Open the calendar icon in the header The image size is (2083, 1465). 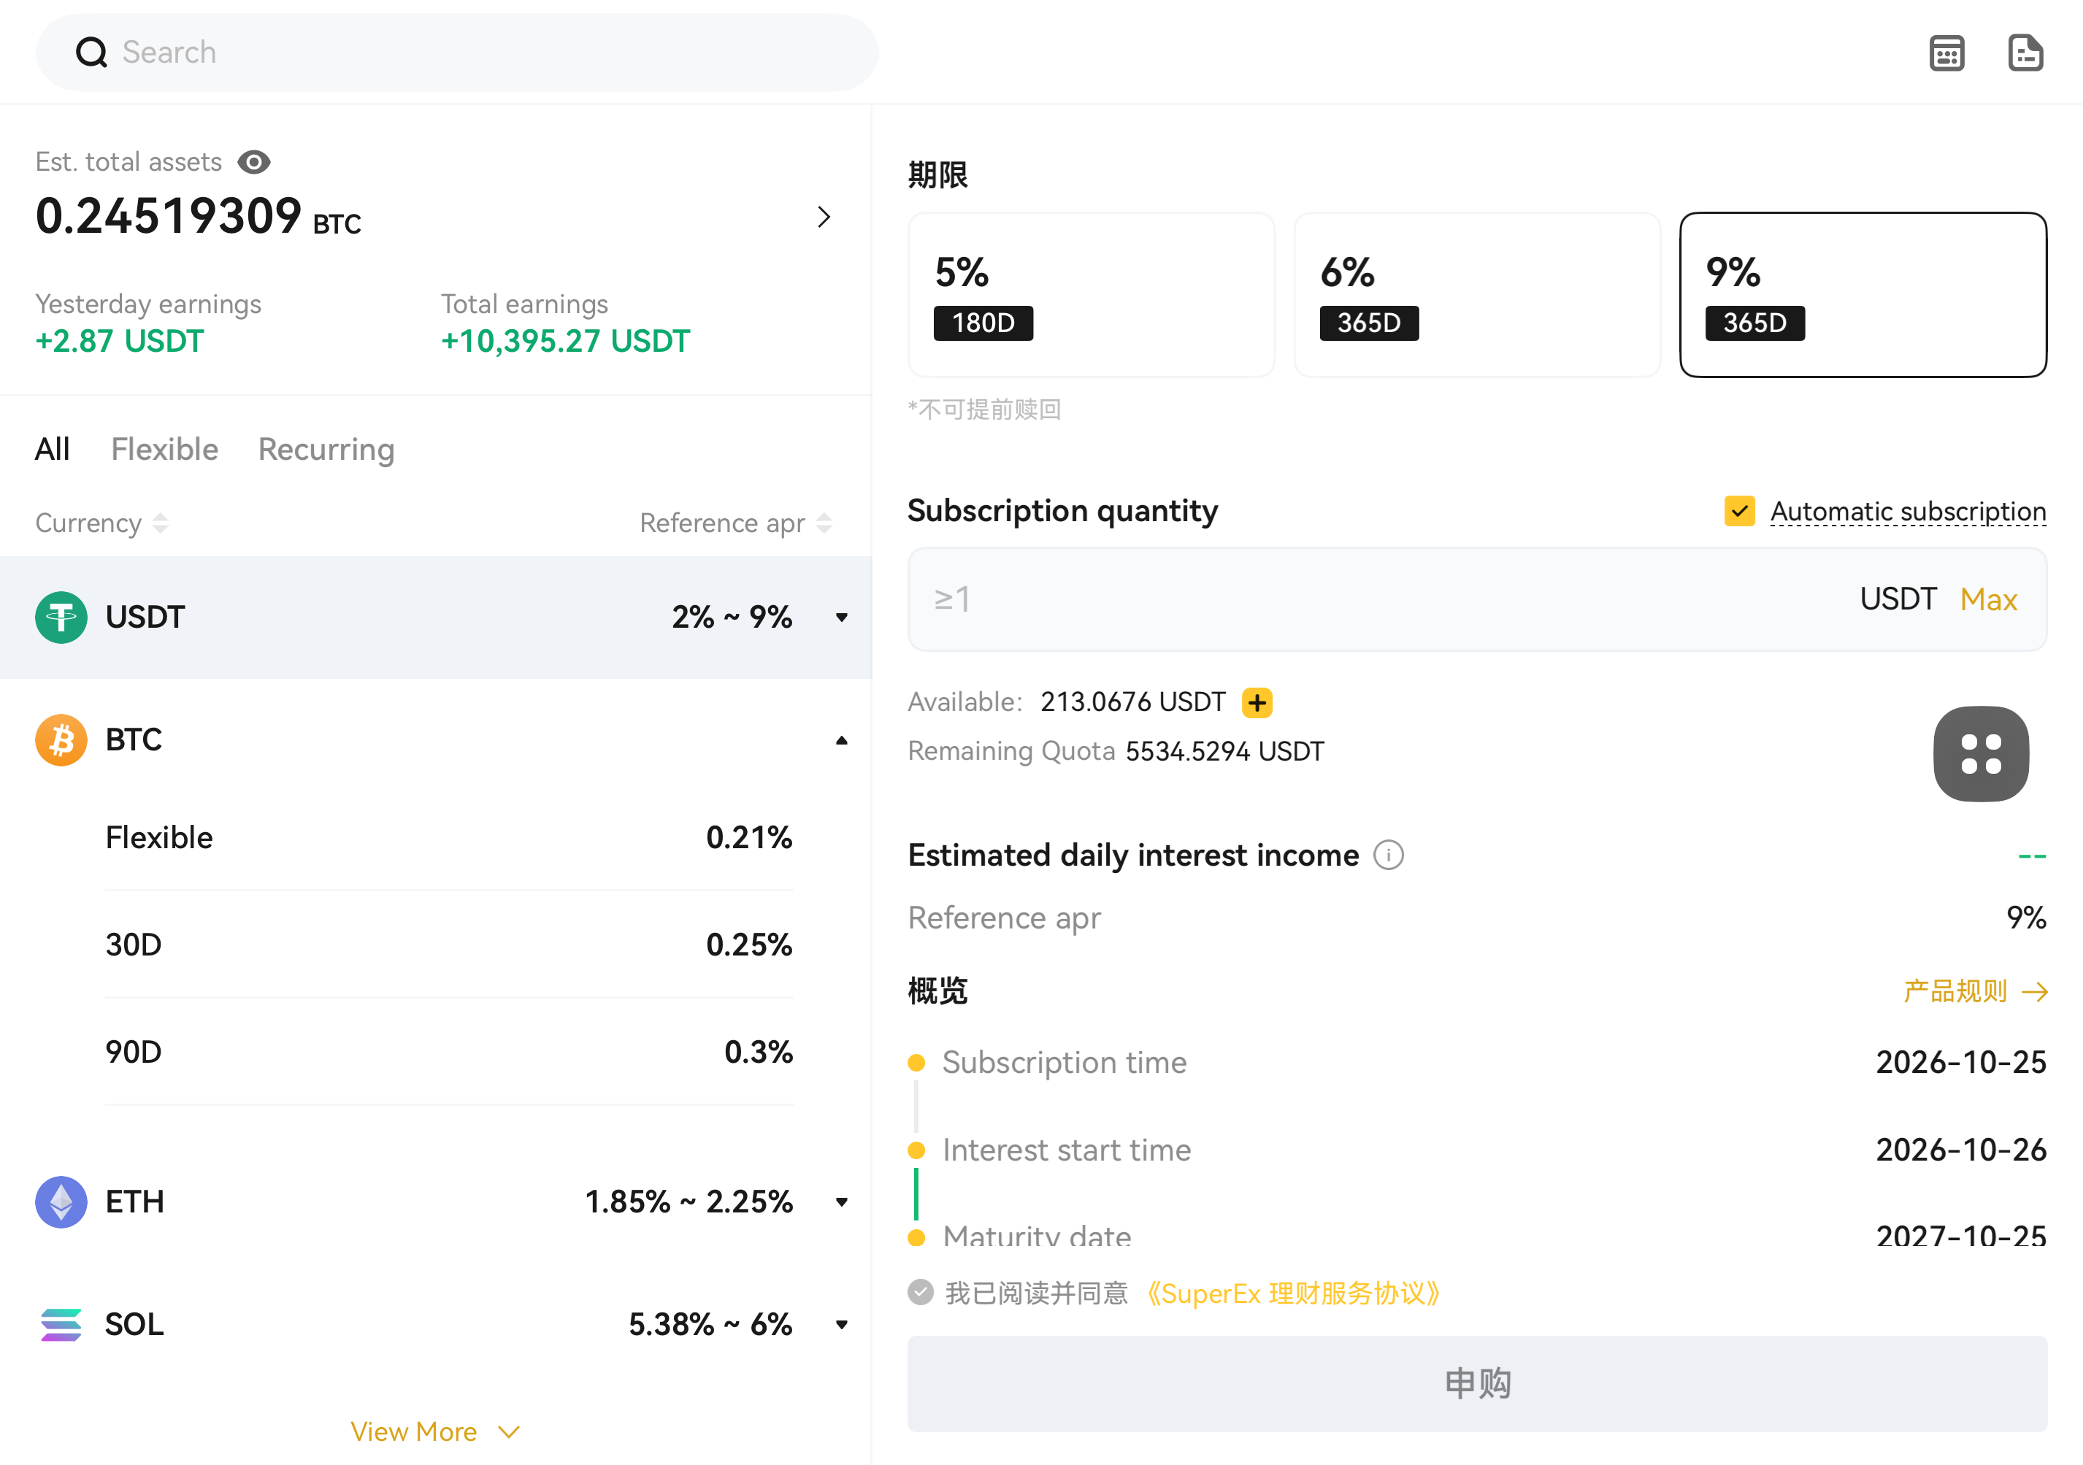point(1946,53)
